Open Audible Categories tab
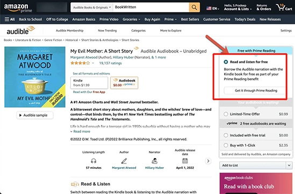The height and width of the screenshot is (194, 295). [139, 31]
